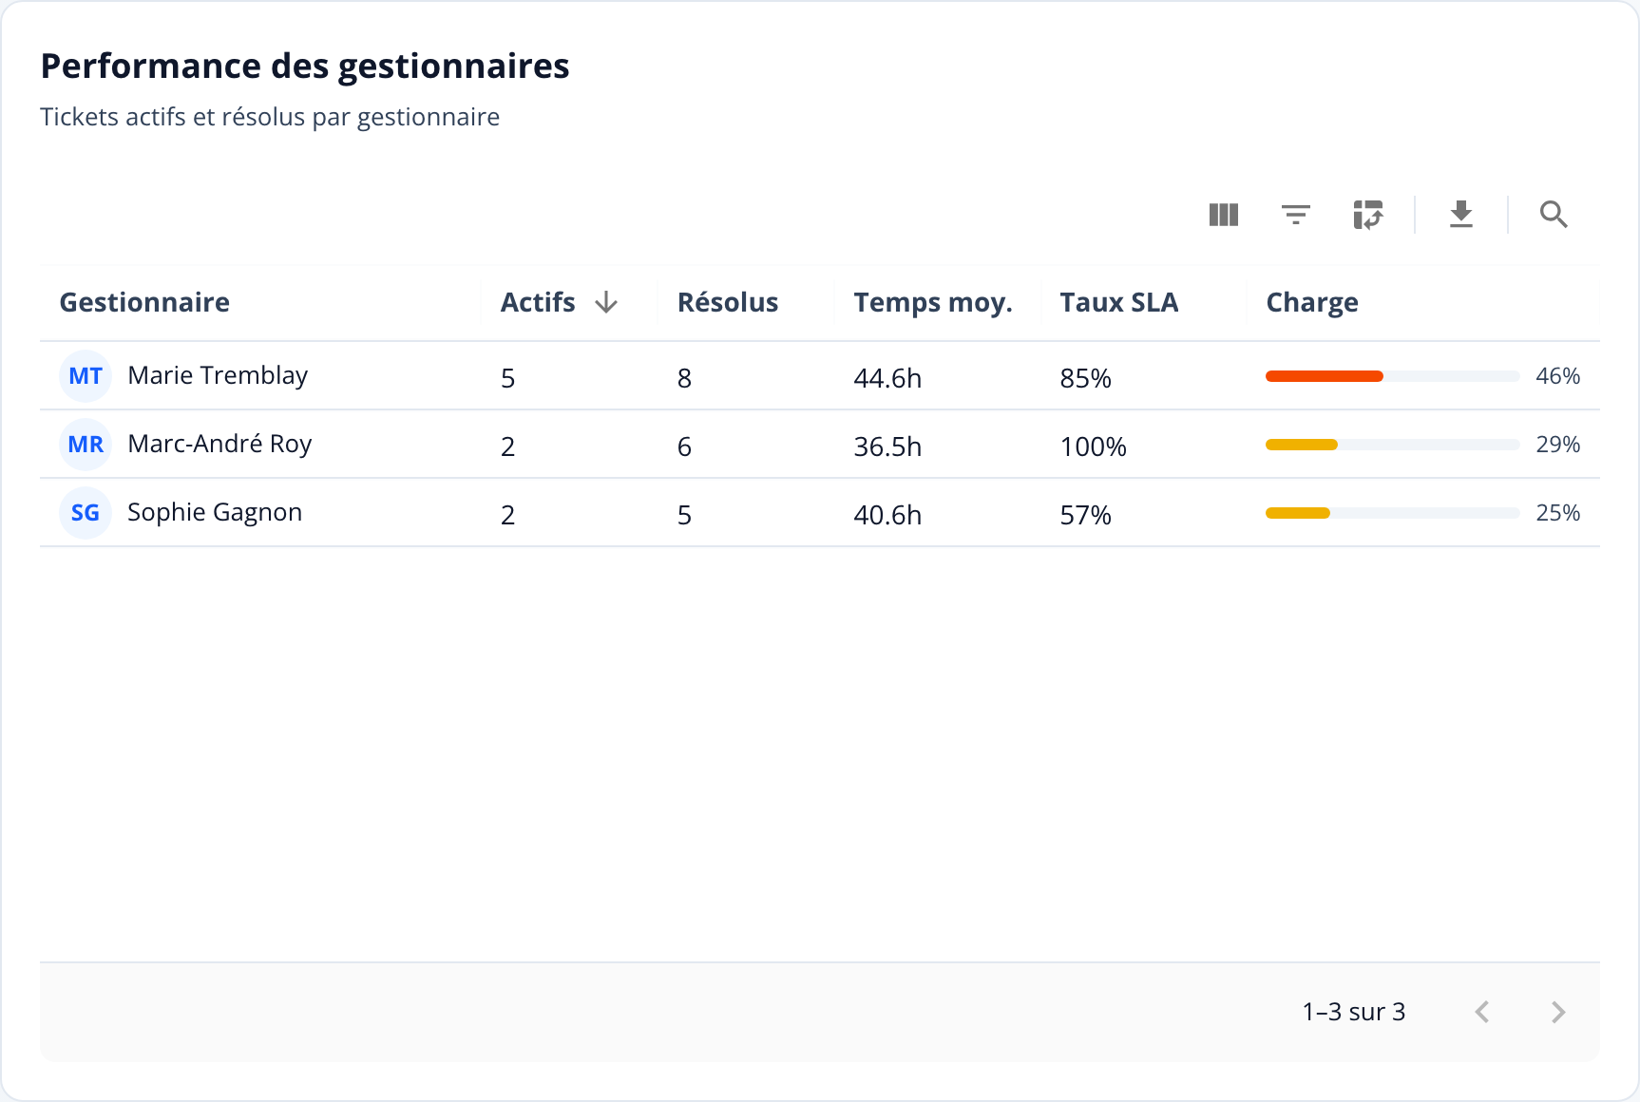Click the Actifs sort arrow
Viewport: 1640px width, 1102px height.
[606, 302]
